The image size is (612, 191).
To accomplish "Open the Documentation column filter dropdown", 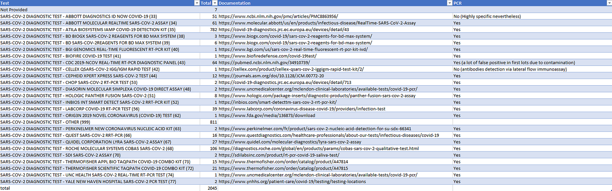I will [448, 3].
